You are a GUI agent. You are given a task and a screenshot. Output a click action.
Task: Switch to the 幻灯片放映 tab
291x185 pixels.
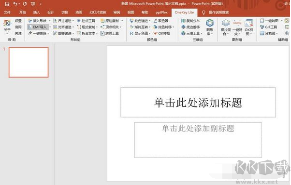[x=98, y=13]
